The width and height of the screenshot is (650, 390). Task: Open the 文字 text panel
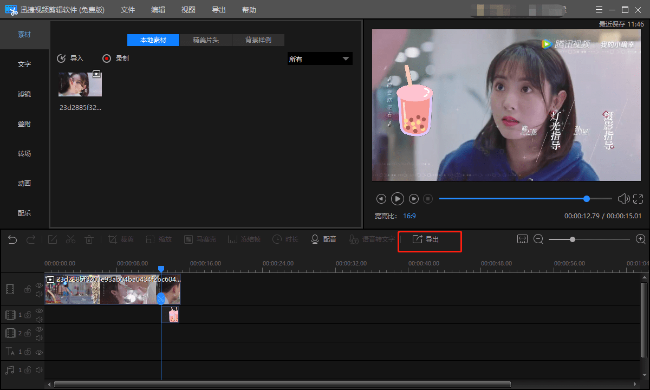24,64
